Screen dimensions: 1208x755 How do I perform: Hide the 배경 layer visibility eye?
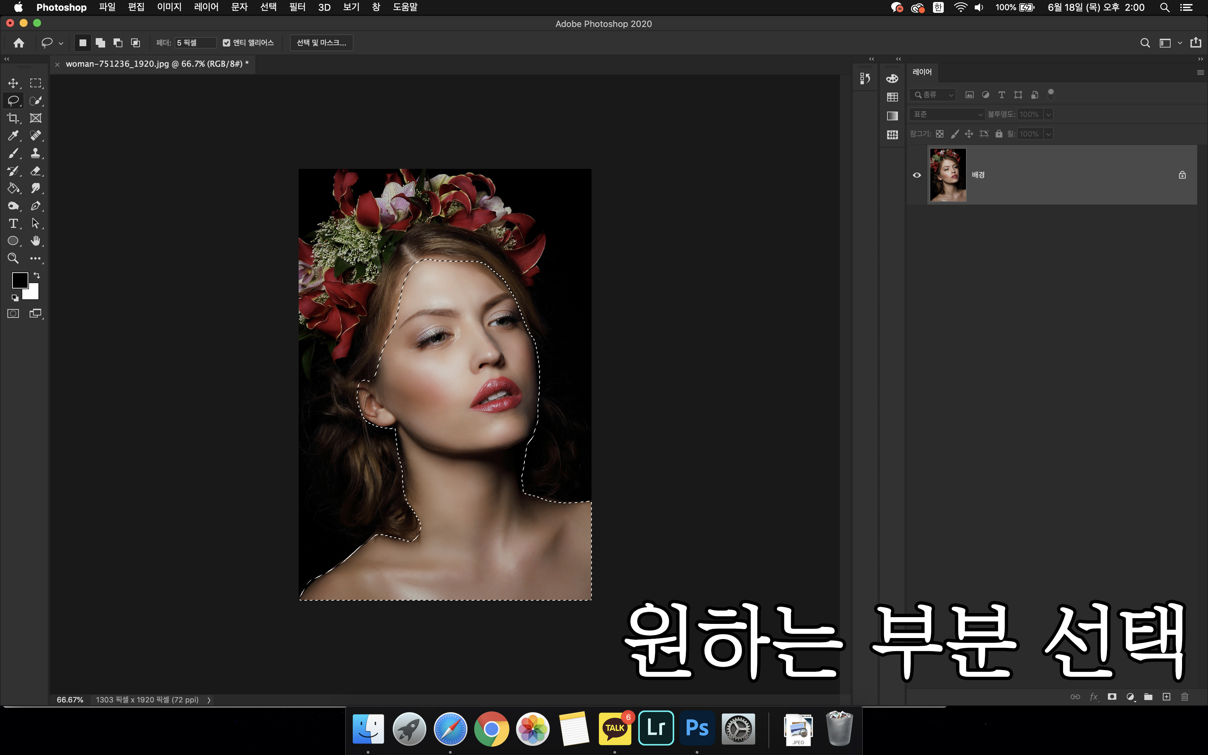tap(916, 175)
